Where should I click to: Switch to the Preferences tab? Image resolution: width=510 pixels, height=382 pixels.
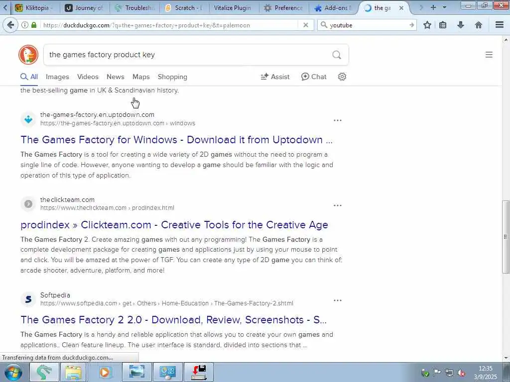[x=284, y=8]
